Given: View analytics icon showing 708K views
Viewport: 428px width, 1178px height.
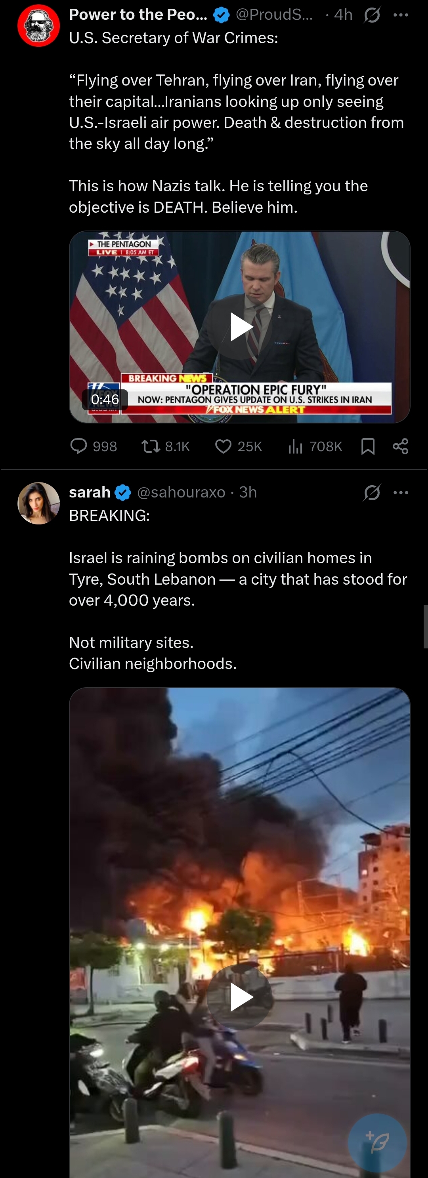Looking at the screenshot, I should [x=295, y=446].
